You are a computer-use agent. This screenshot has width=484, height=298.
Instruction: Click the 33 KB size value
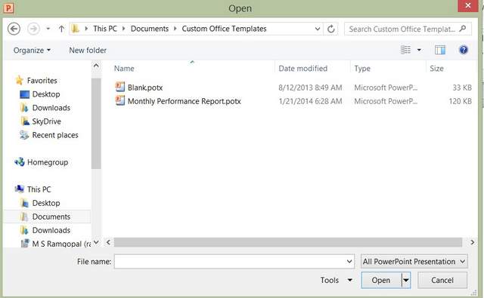pos(462,88)
